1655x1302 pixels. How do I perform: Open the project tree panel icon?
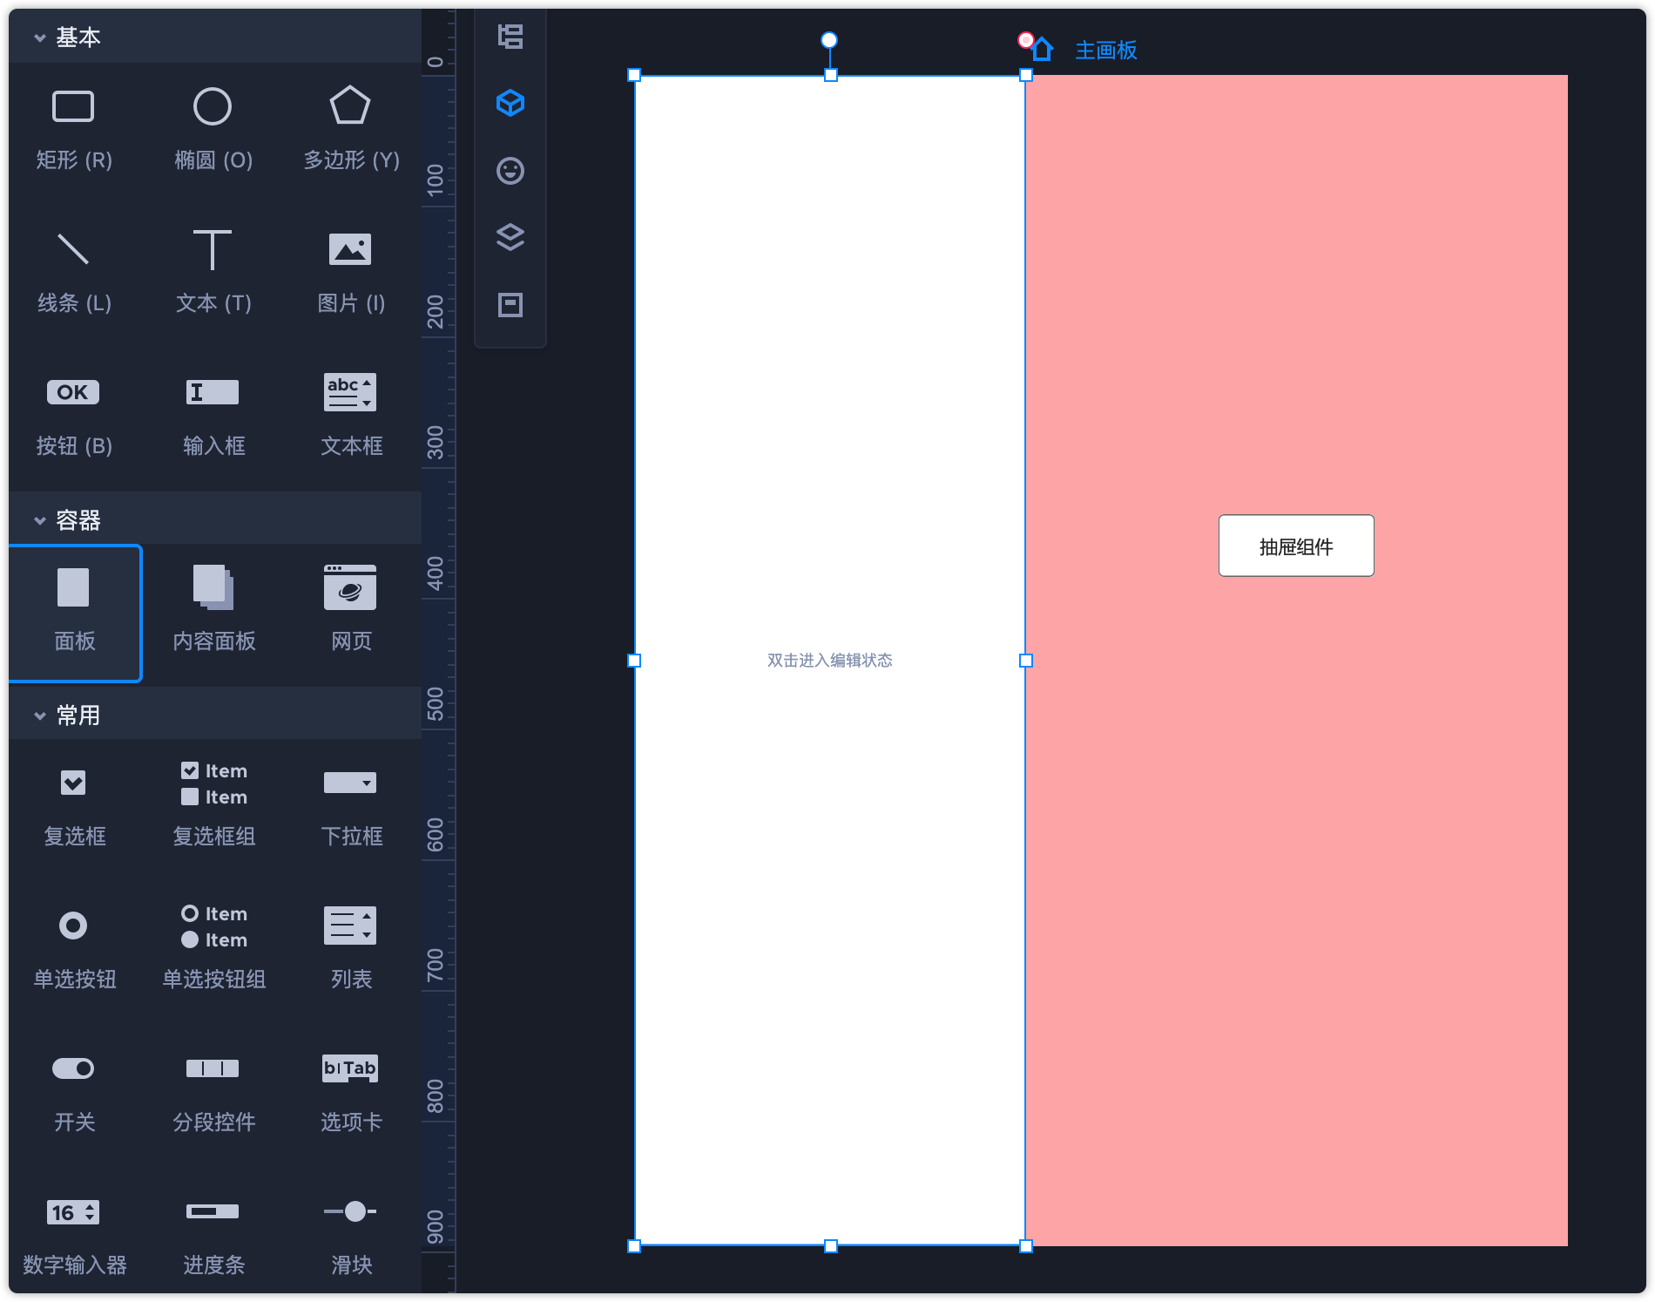click(x=510, y=37)
